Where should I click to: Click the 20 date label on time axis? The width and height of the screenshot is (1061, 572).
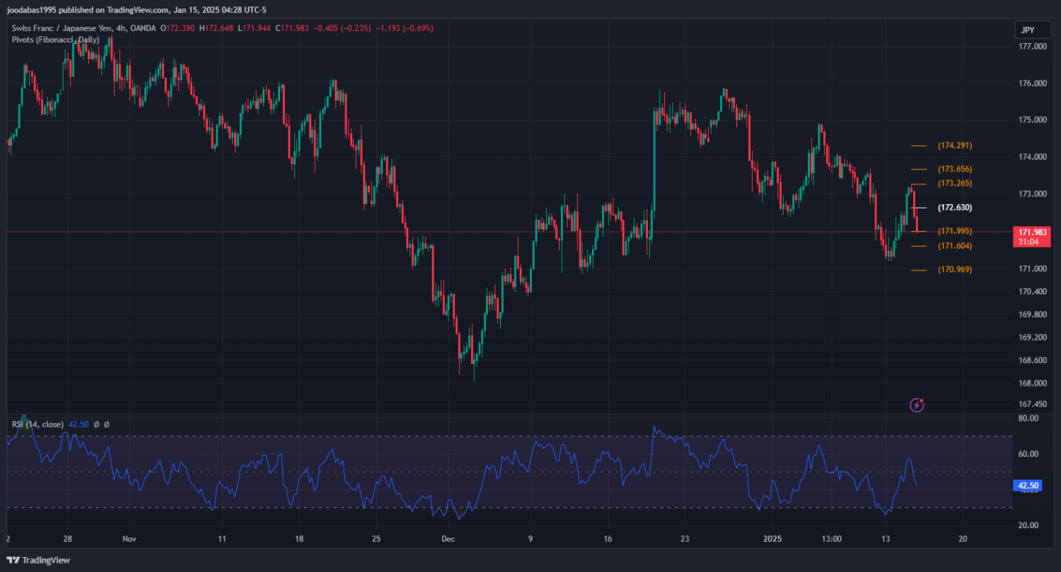coord(962,539)
